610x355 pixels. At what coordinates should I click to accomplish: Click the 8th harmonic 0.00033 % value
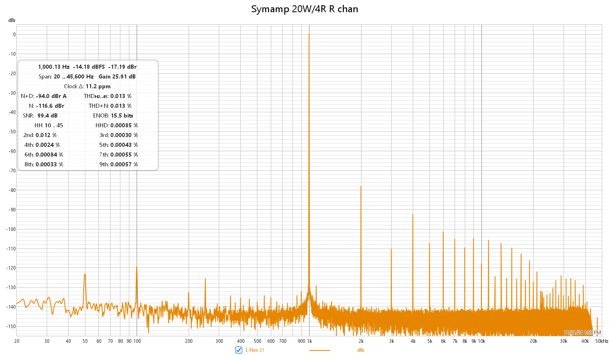click(x=49, y=164)
